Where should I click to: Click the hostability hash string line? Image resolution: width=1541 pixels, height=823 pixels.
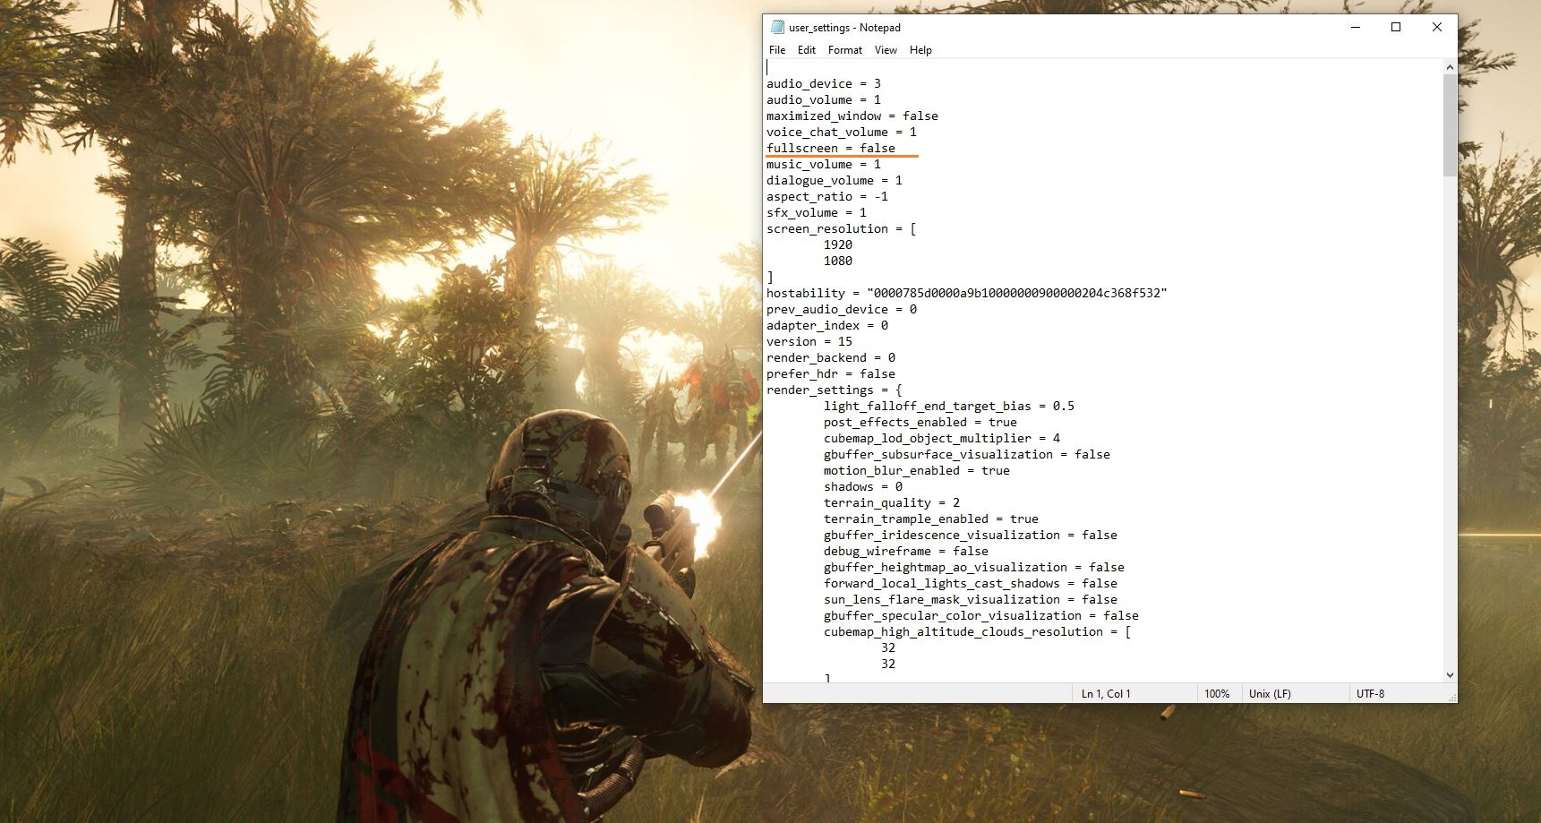967,293
